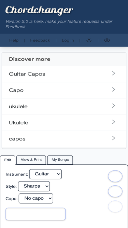Open the Guitar Capos chevron arrow

tap(114, 73)
